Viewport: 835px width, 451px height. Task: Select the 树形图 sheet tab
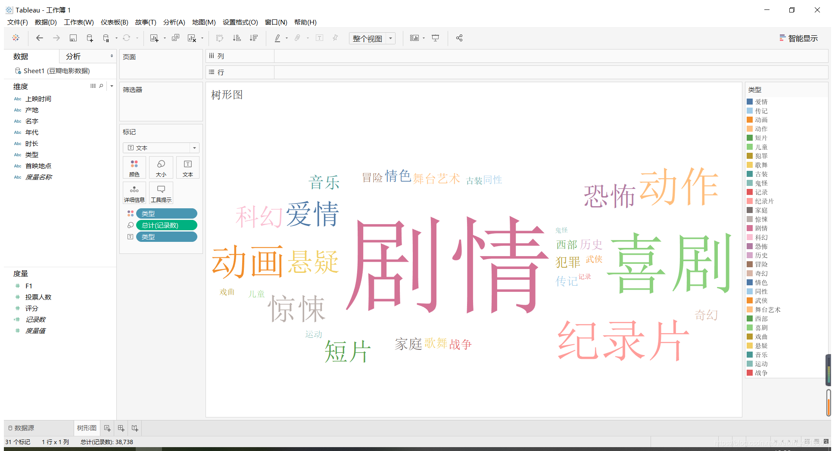click(87, 428)
